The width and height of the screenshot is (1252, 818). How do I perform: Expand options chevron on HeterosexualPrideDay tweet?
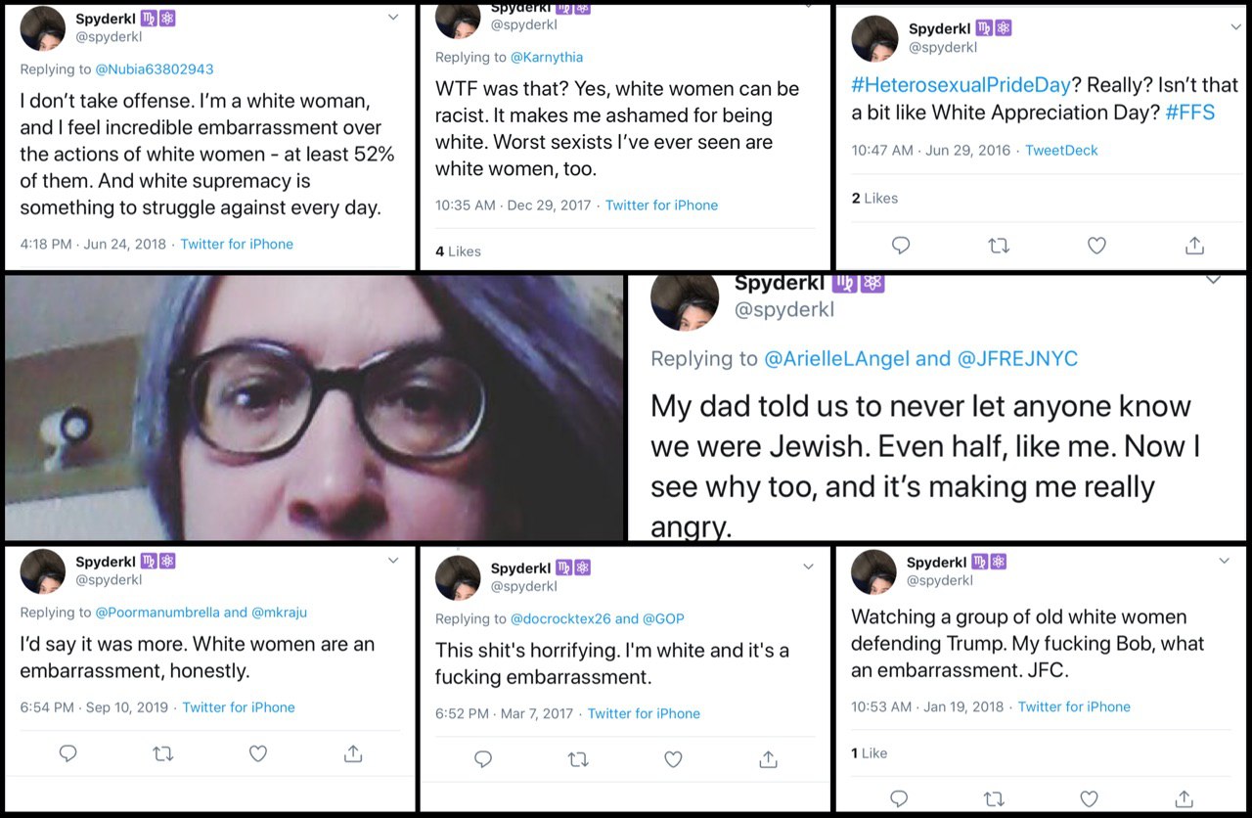[x=1235, y=27]
